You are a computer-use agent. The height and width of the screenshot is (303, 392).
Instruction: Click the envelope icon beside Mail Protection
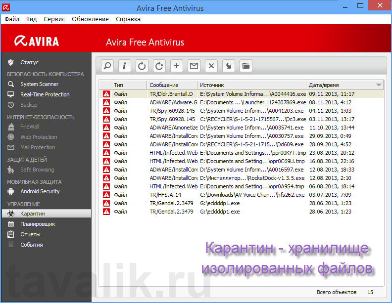click(x=11, y=147)
